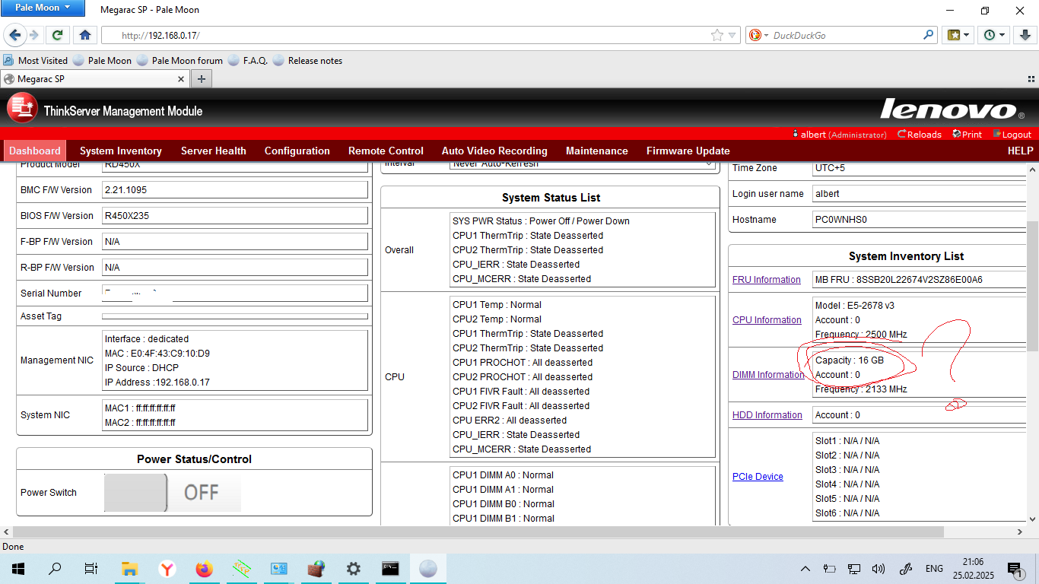Open the Most Visited bookmarks button
Screen dimensions: 1039x584
pos(36,61)
